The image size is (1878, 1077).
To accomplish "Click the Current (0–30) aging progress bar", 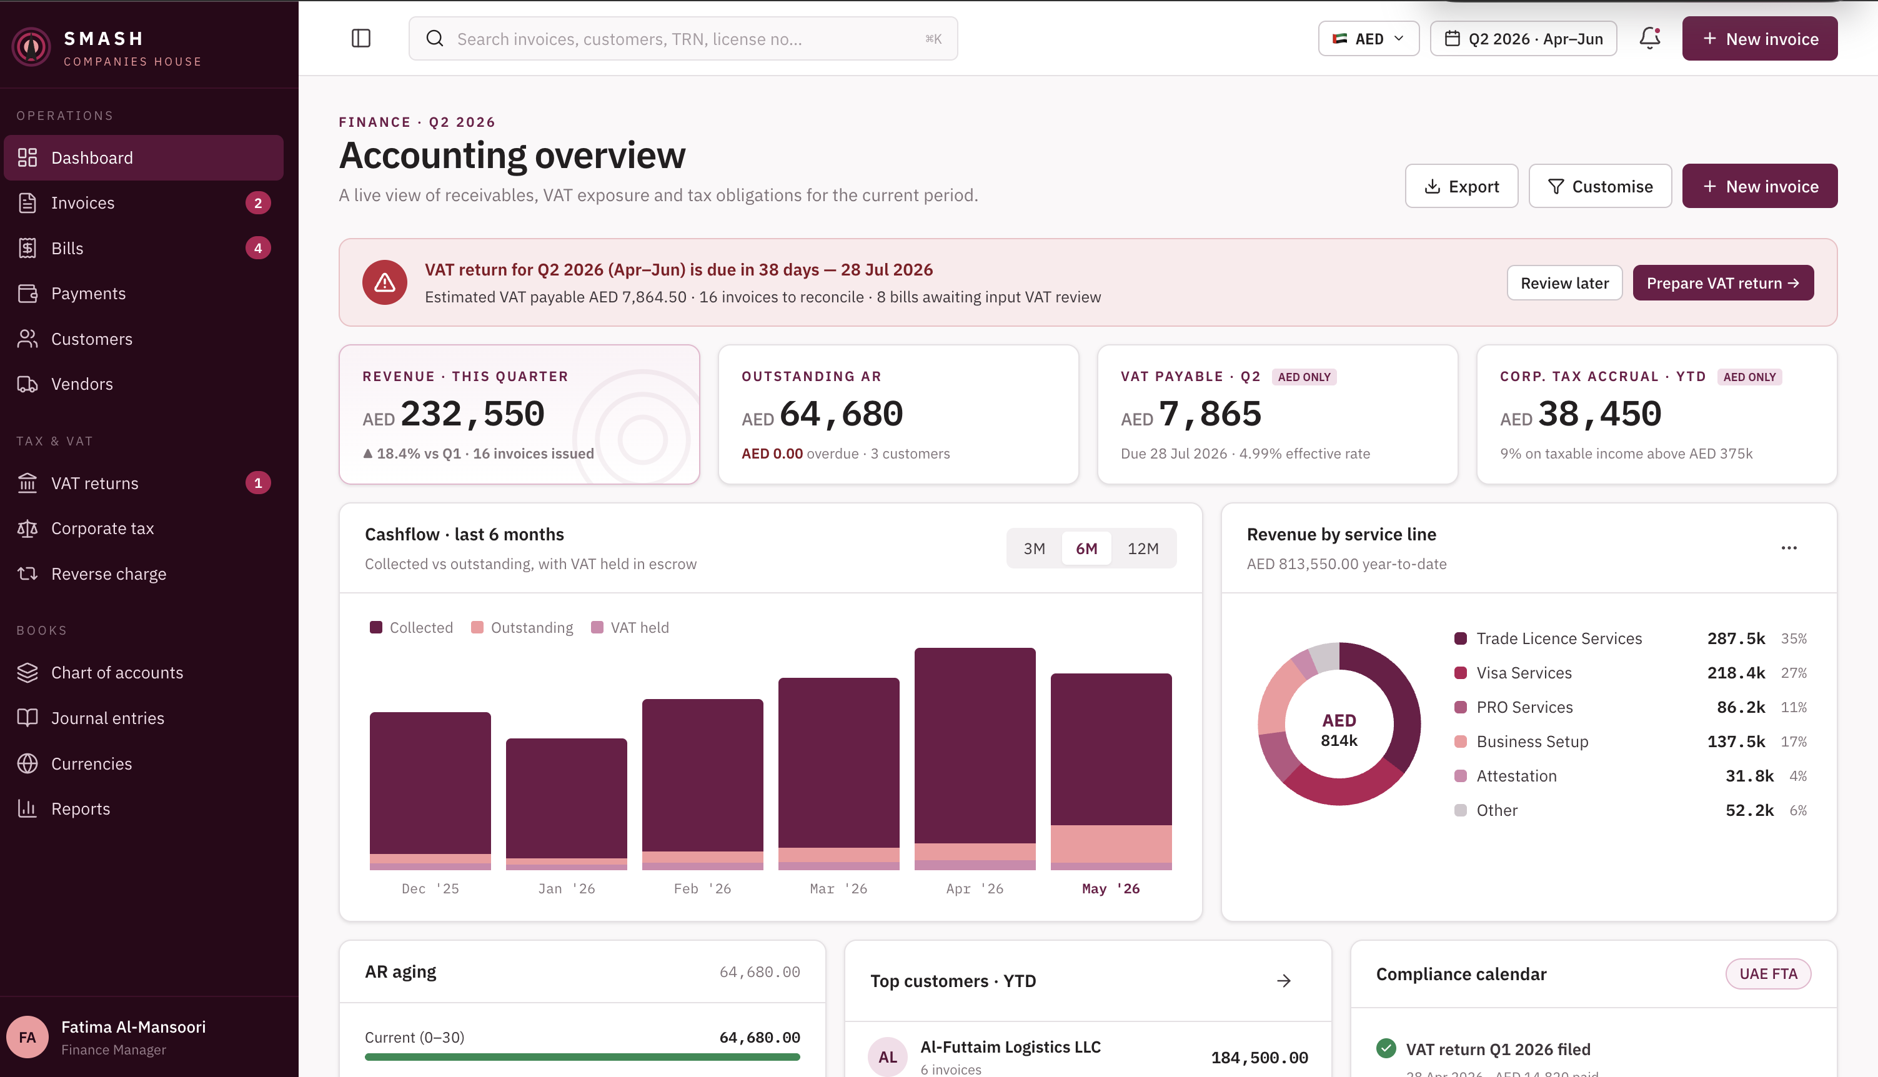I will pos(582,1057).
